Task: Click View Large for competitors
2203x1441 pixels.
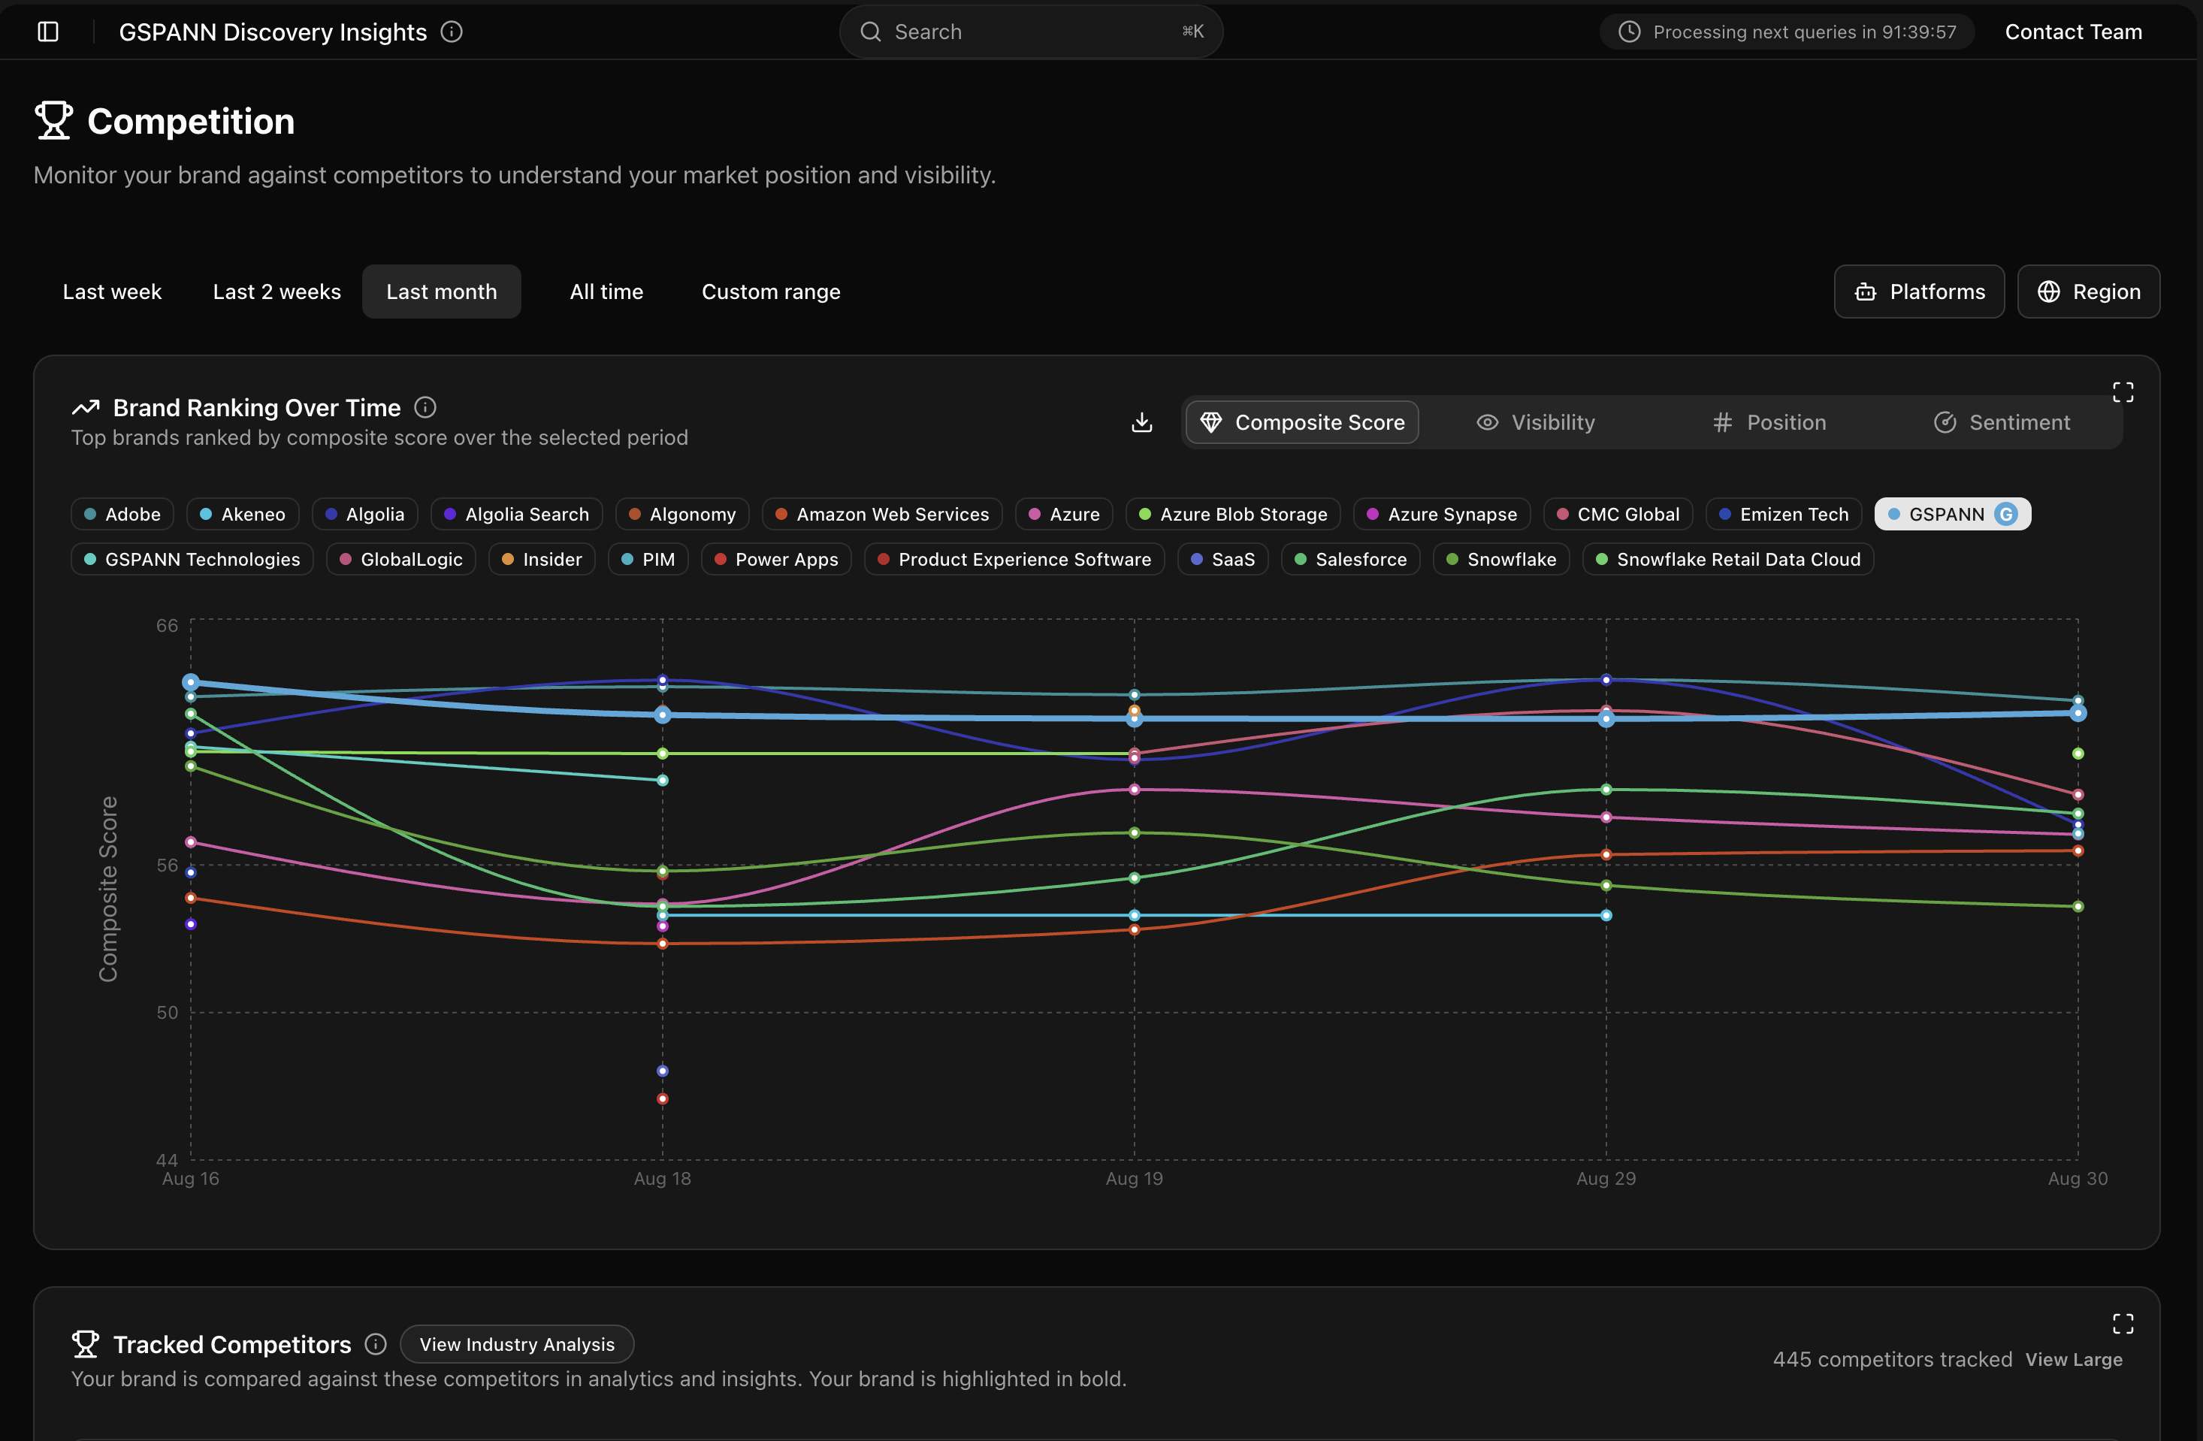Action: tap(2074, 1358)
